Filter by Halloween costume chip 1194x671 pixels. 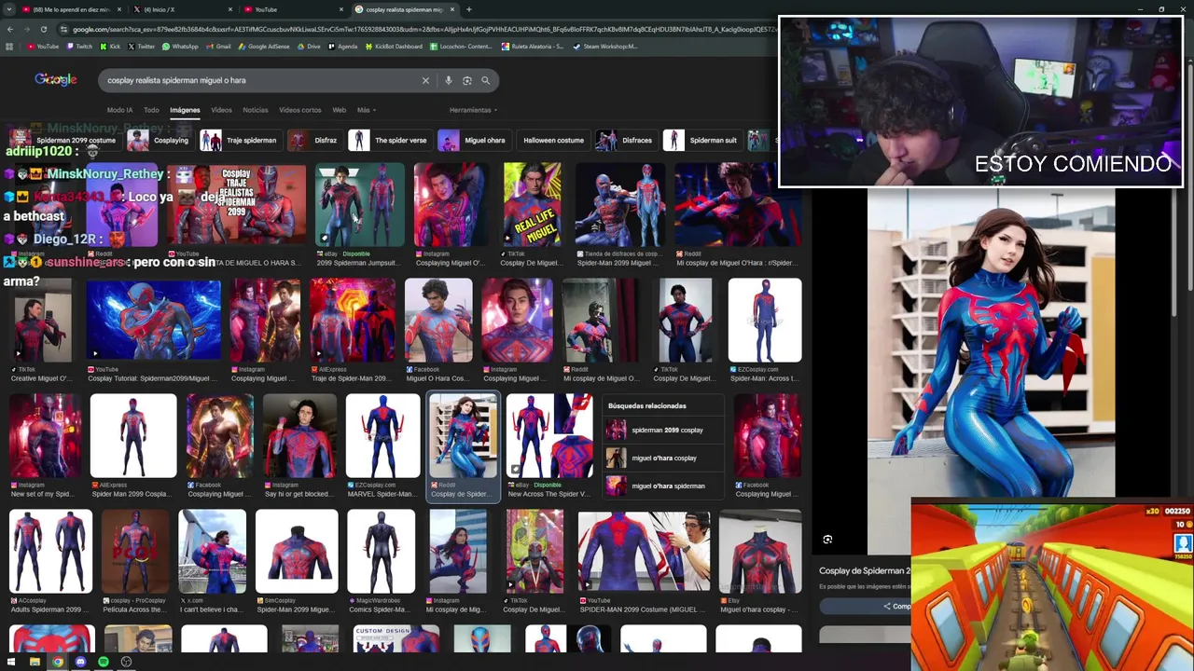tap(553, 141)
